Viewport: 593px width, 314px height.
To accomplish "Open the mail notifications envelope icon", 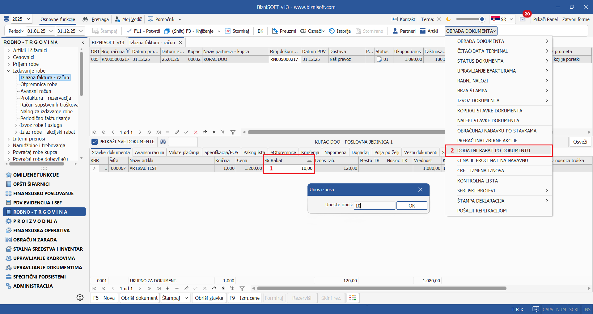I will (x=523, y=19).
